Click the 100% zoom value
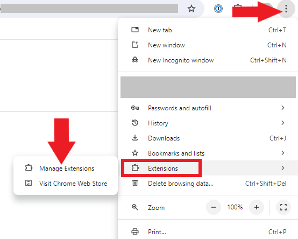298x239 pixels. click(x=235, y=207)
